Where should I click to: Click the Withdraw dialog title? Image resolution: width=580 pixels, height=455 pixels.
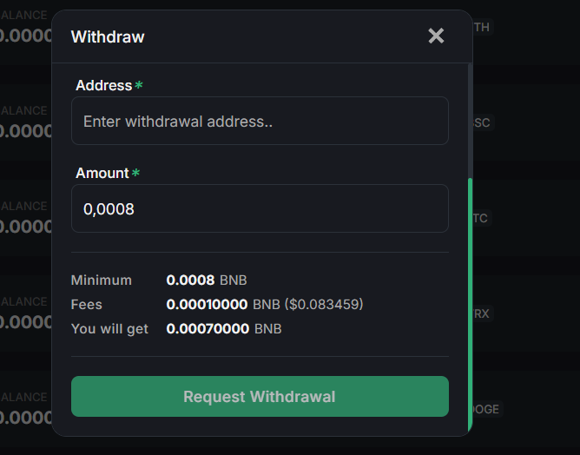click(108, 36)
